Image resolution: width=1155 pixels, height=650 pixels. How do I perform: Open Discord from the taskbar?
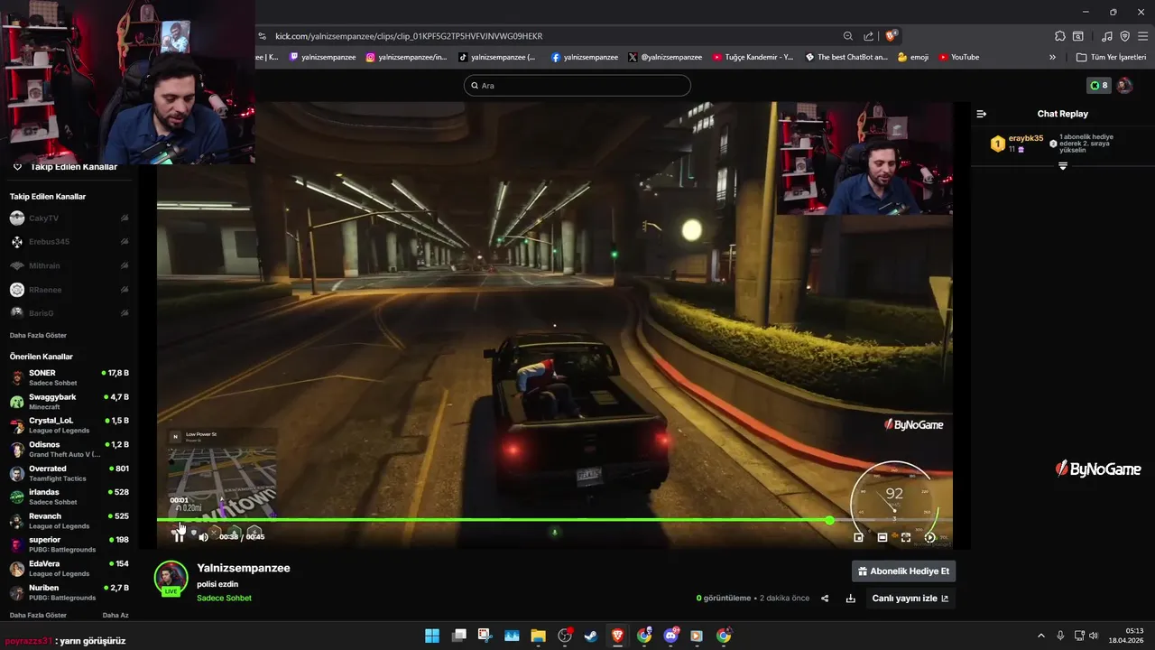click(x=670, y=636)
